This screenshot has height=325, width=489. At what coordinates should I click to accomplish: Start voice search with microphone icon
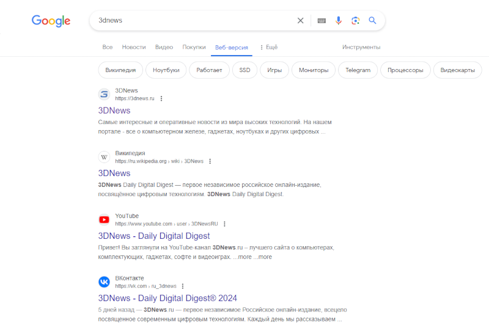point(339,20)
